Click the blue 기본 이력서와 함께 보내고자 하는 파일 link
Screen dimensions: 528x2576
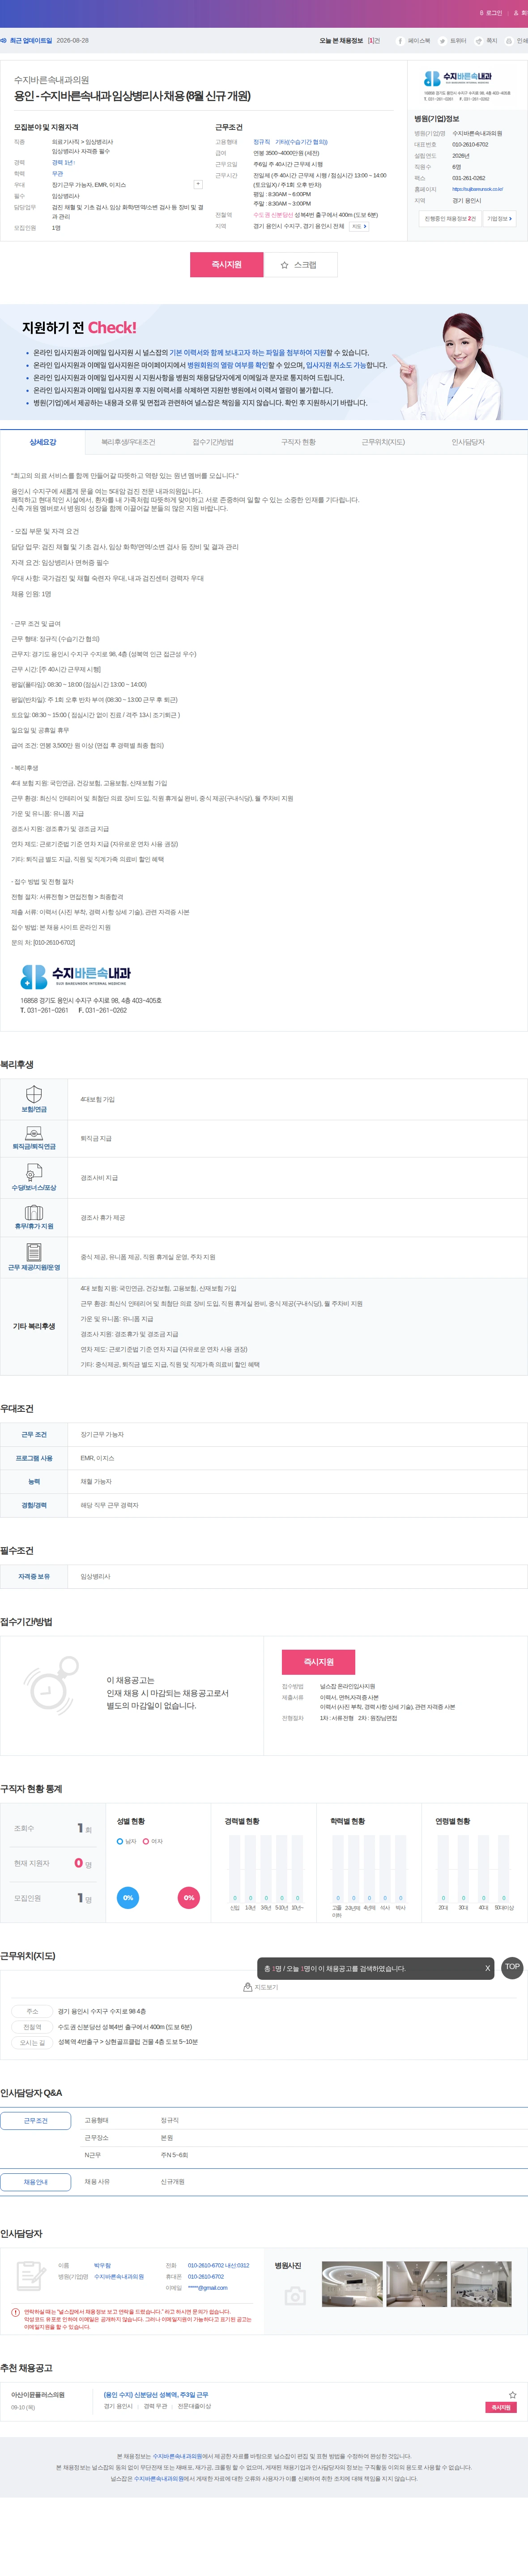point(248,353)
